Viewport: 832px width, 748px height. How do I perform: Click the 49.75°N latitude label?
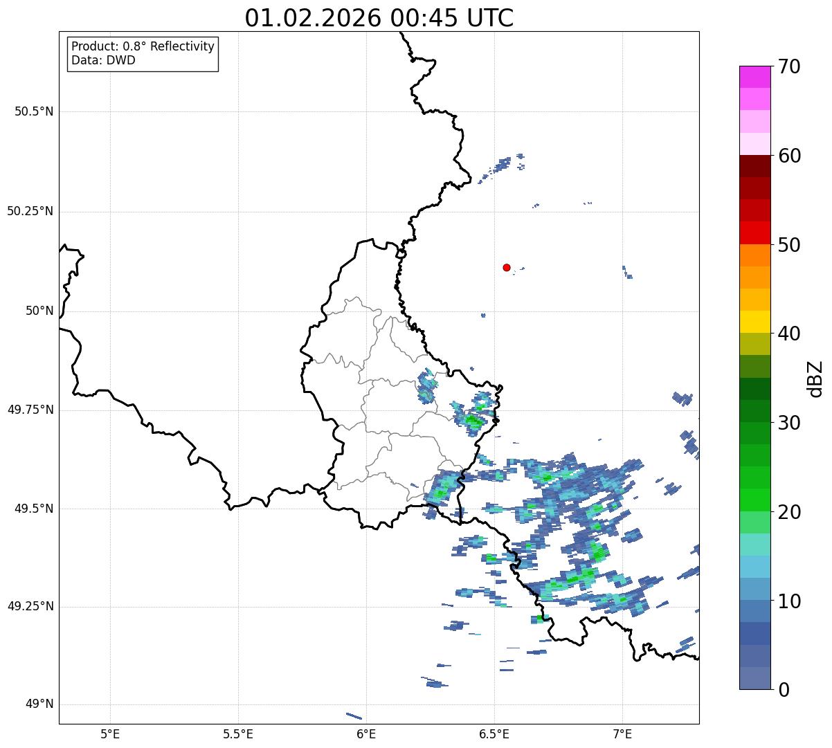[30, 410]
